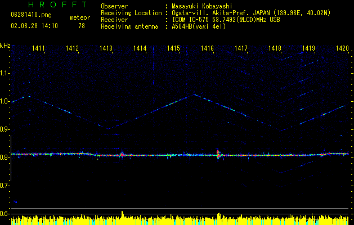Click the 0.7 frequency axis label
This screenshot has width=354, height=225.
pyautogui.click(x=4, y=186)
